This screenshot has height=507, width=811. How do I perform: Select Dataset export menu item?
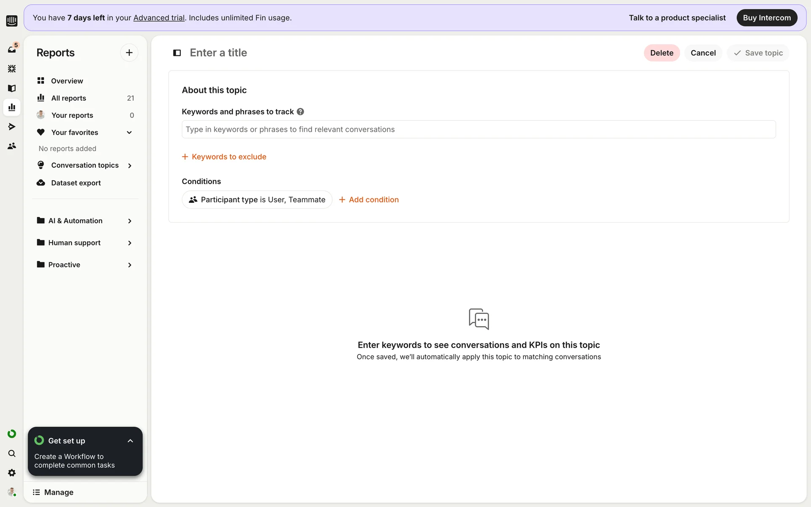tap(76, 183)
